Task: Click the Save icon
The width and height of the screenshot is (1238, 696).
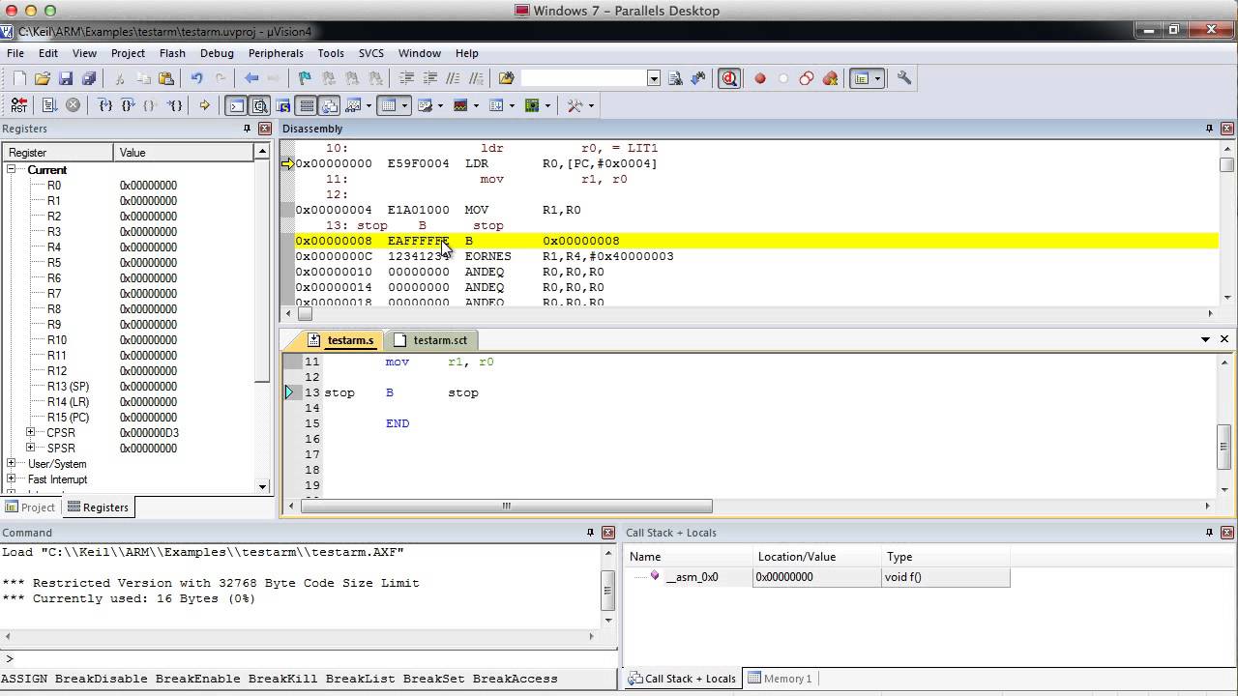Action: [66, 78]
